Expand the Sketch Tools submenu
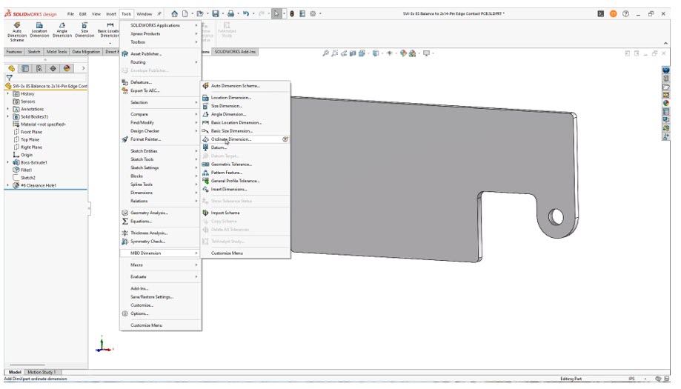 pyautogui.click(x=142, y=159)
